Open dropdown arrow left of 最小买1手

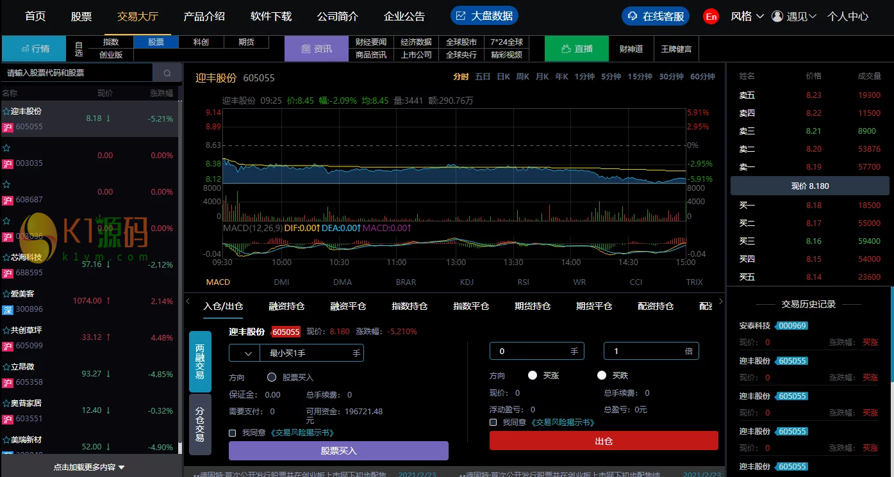point(245,353)
